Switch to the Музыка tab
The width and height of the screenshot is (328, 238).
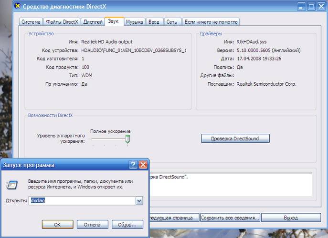point(135,22)
